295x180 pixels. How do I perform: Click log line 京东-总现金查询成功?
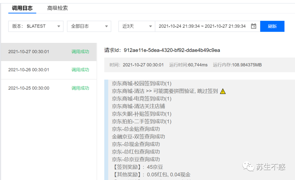(136, 144)
